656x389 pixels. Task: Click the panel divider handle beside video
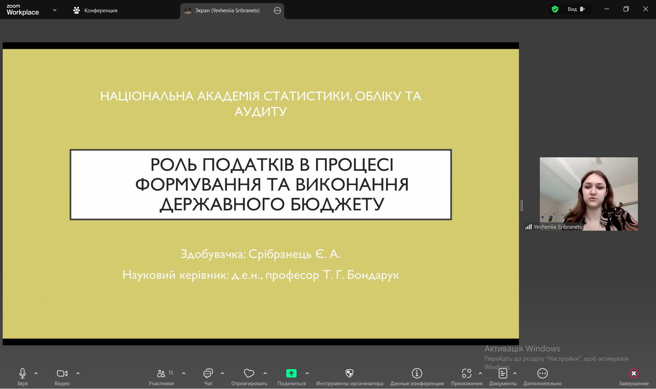point(522,205)
